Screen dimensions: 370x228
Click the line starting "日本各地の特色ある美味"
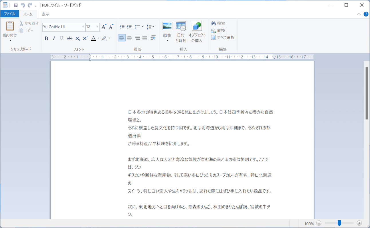pos(200,112)
